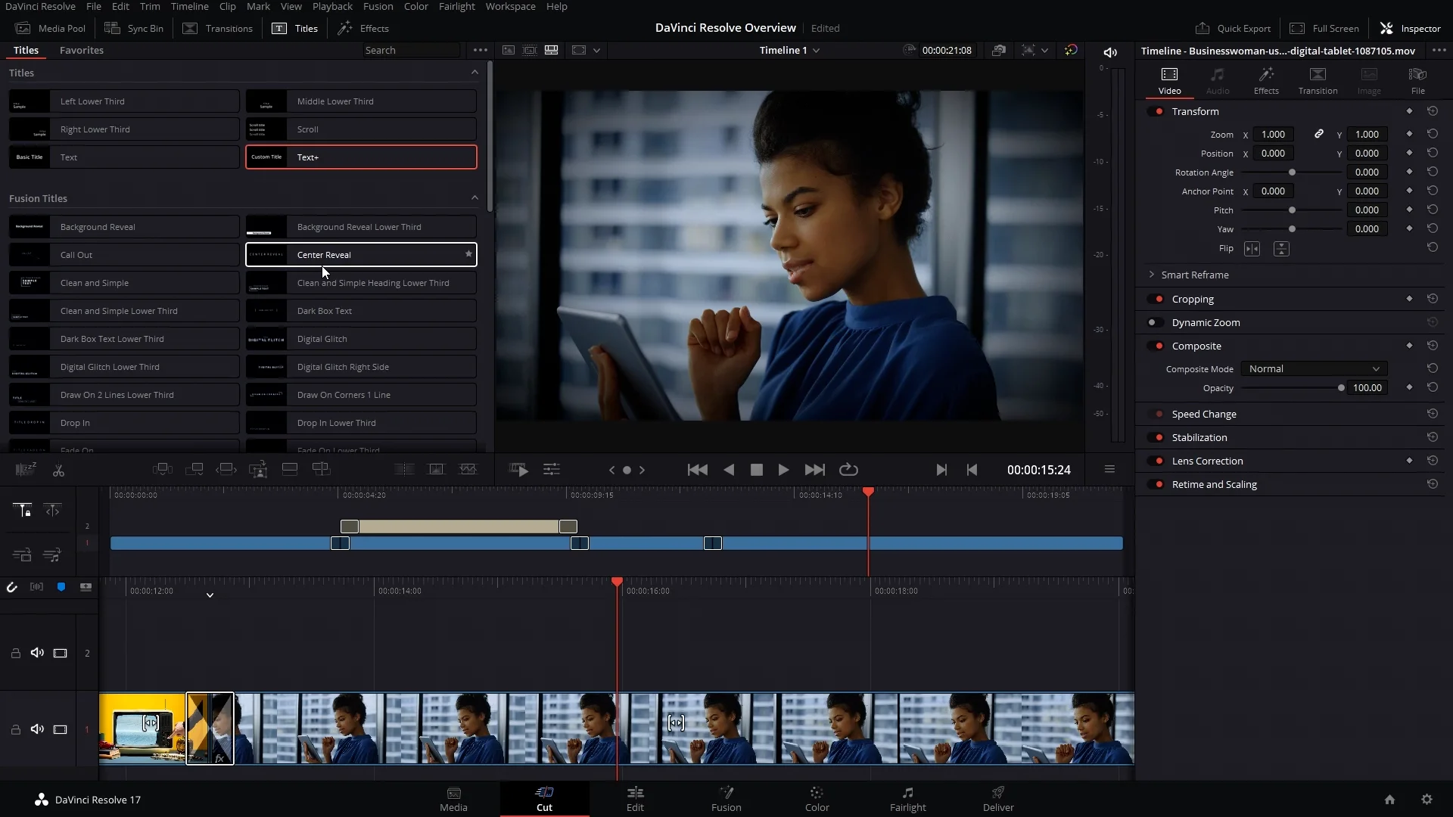
Task: Disable the Stabilization toggle
Action: 1156,438
